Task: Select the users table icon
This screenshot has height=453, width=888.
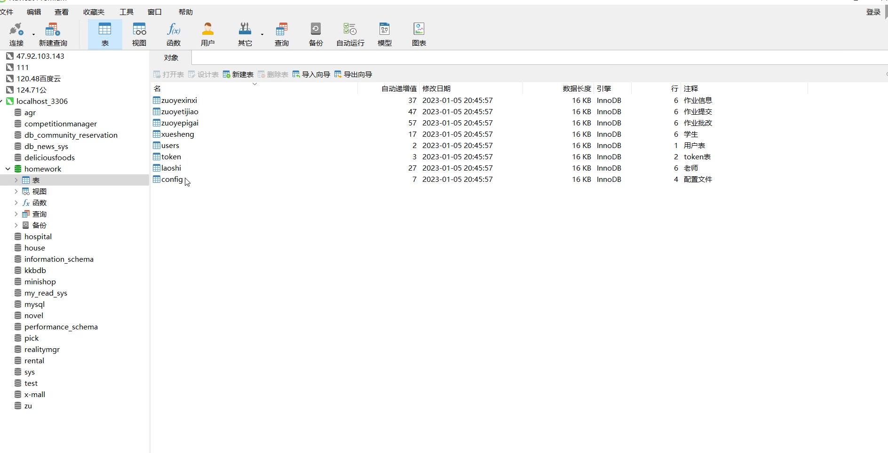Action: coord(157,145)
